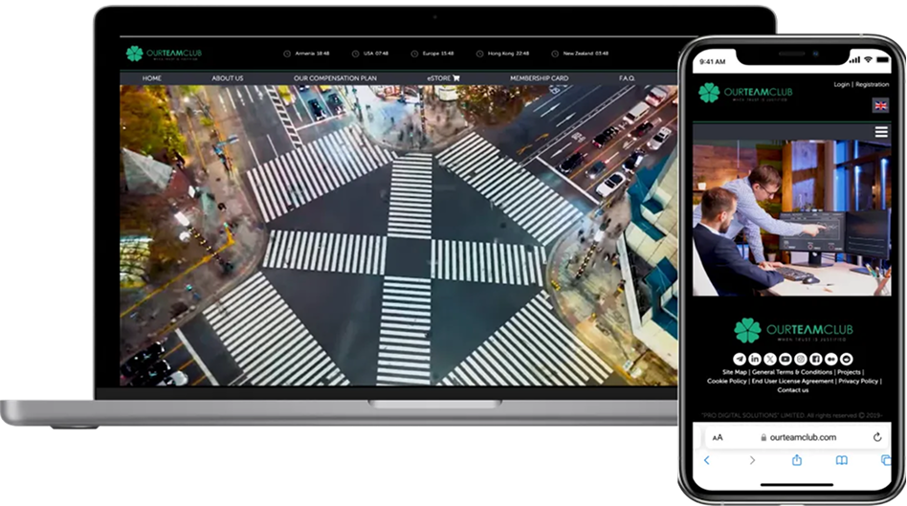
Task: Open the Safari AA text options
Action: [718, 437]
